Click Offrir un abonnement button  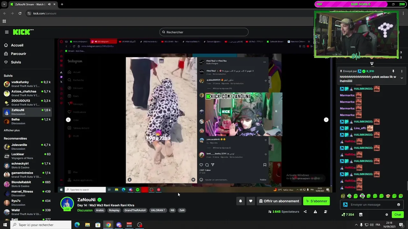click(279, 201)
